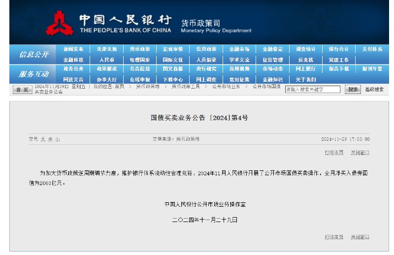Open the 货币政策 menu item
394x255 pixels.
pos(140,49)
